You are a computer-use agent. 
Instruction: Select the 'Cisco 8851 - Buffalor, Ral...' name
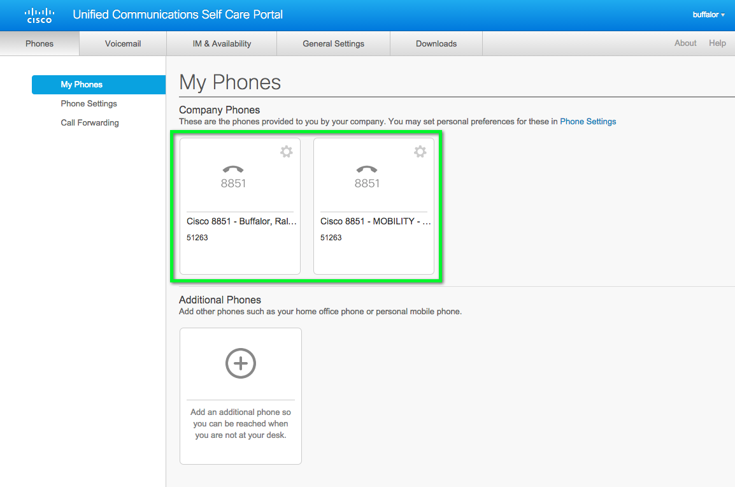(x=241, y=221)
